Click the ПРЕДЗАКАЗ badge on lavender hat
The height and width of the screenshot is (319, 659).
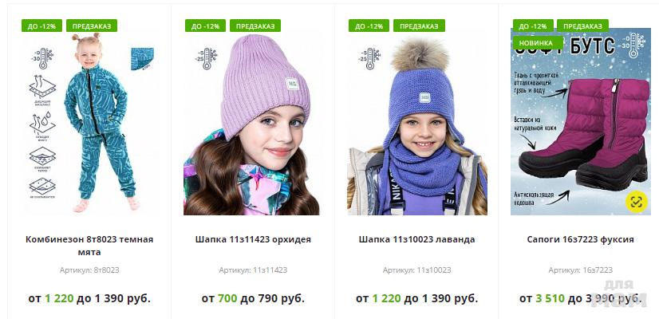419,26
